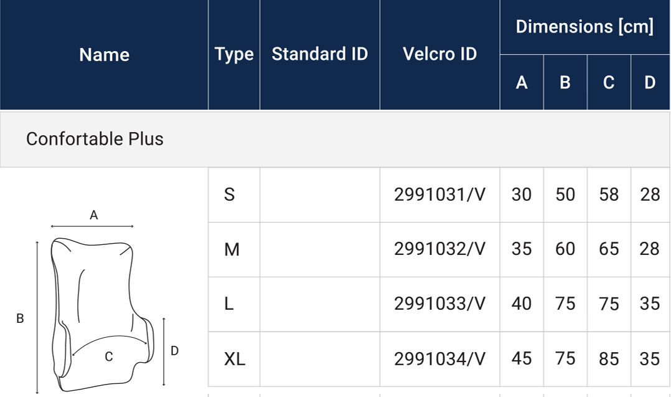This screenshot has height=397, width=671.
Task: Click the XL size type cell
Action: (x=235, y=359)
